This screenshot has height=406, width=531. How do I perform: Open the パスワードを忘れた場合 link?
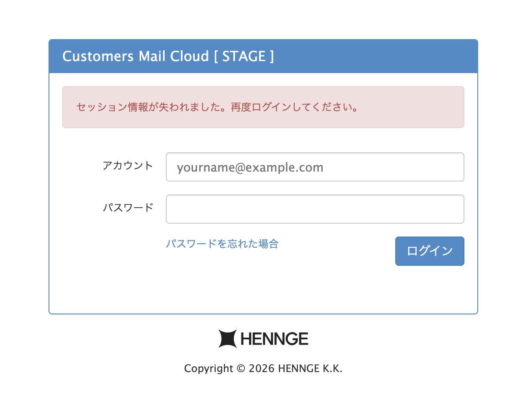pyautogui.click(x=222, y=244)
